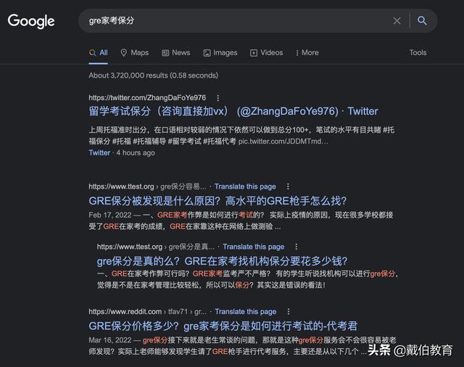Open three-dot menu beside twitter.com/ZhangDaFoYe976 URL
Image resolution: width=464 pixels, height=367 pixels.
pos(217,98)
